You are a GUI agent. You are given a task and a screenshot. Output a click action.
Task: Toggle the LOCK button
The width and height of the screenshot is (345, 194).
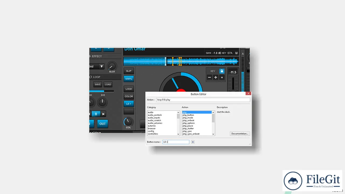coord(129,89)
